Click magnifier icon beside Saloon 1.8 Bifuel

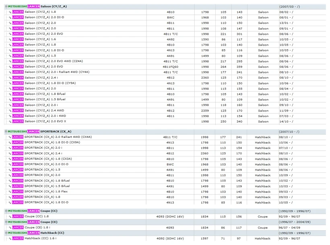coord(10,94)
